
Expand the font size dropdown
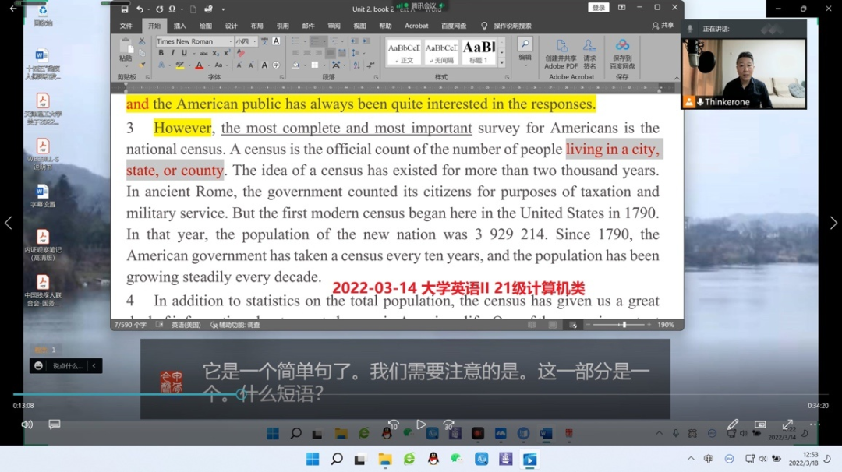coord(253,41)
